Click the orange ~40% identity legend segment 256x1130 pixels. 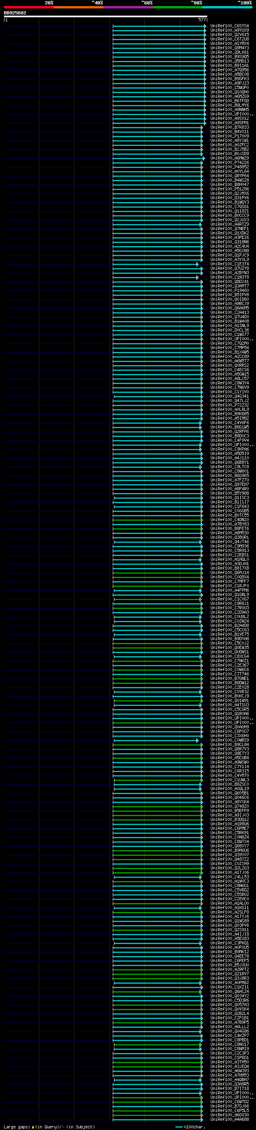click(78, 7)
